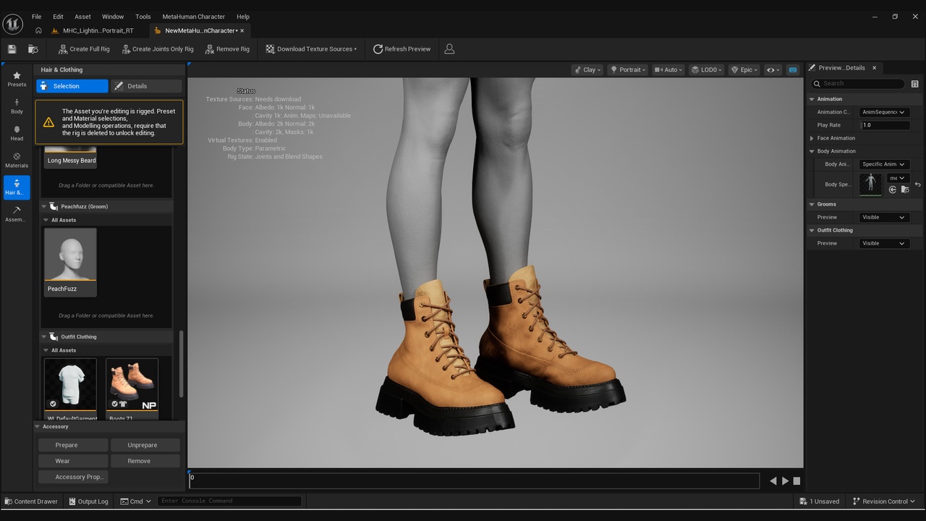The width and height of the screenshot is (926, 521).
Task: Open the Assemble sidebar section
Action: (17, 214)
